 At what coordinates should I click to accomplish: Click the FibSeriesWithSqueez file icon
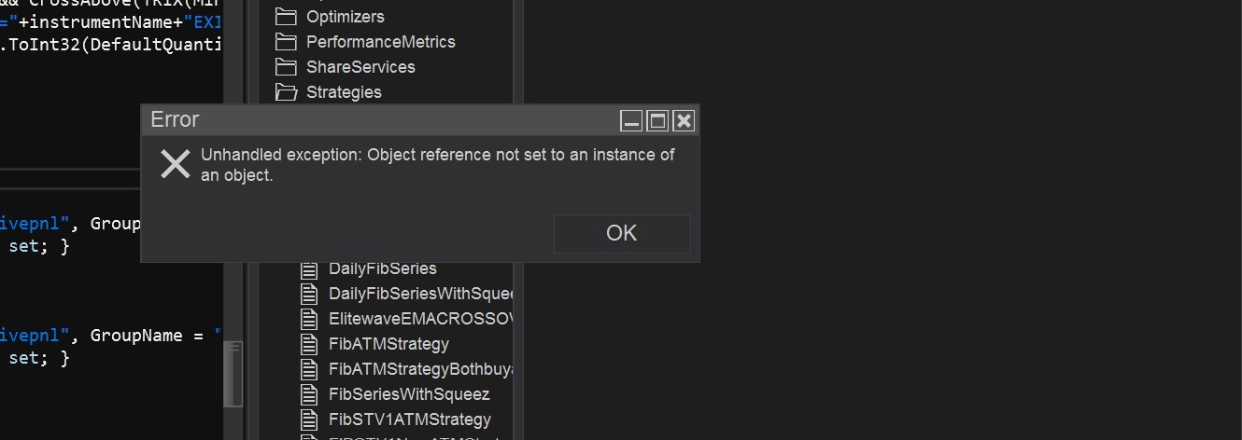(x=310, y=394)
